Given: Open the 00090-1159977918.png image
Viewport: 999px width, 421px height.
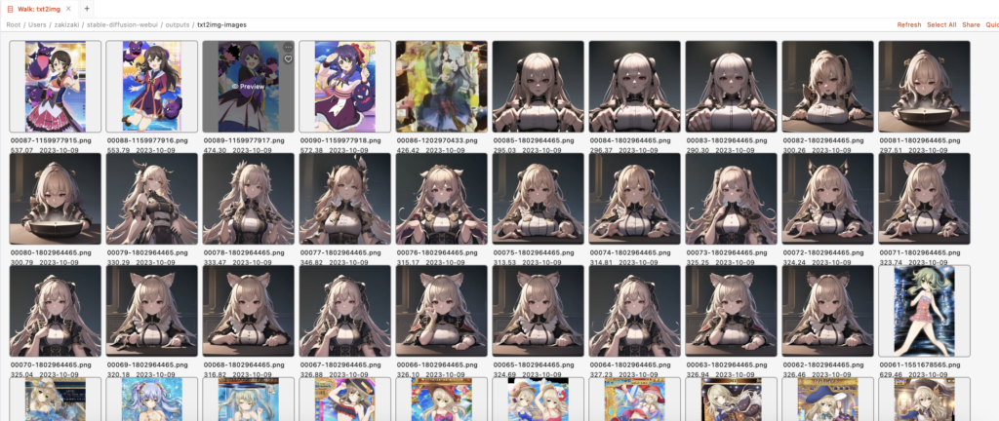Looking at the screenshot, I should coord(344,86).
